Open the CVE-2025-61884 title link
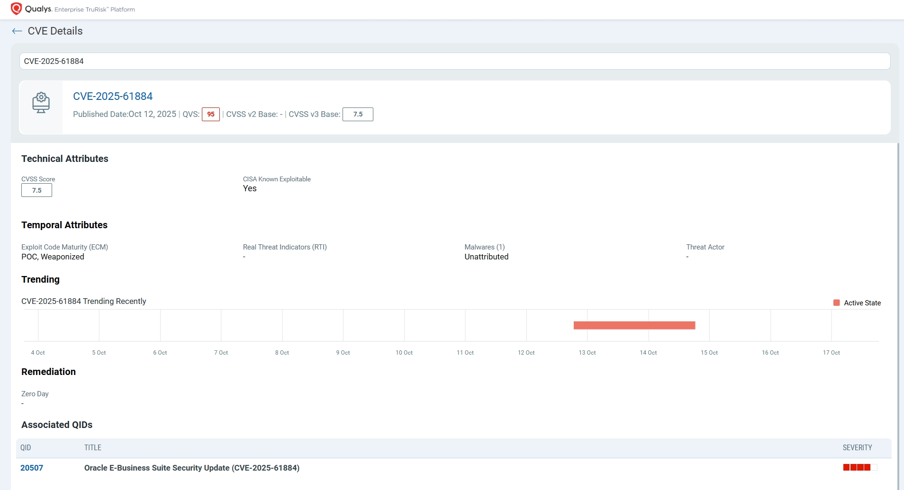Screen dimensions: 904x490 click(x=113, y=97)
